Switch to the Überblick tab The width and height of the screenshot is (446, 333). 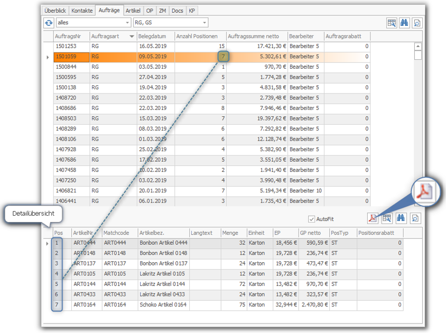coord(55,11)
